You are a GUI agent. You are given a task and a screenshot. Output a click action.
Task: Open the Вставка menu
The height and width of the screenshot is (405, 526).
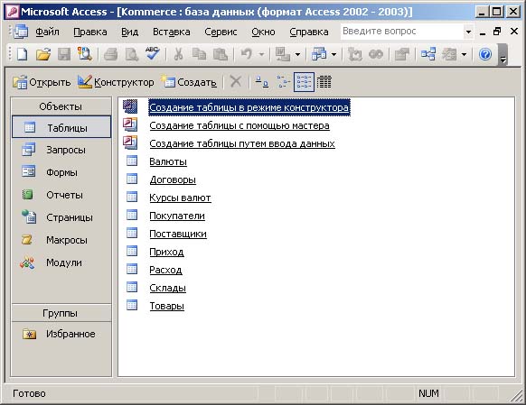(172, 32)
